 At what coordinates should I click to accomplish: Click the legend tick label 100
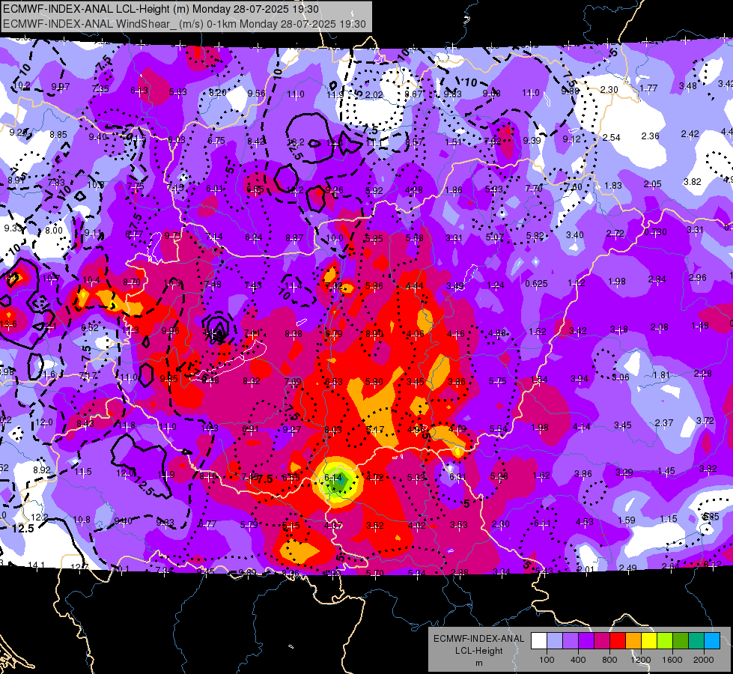point(547,660)
